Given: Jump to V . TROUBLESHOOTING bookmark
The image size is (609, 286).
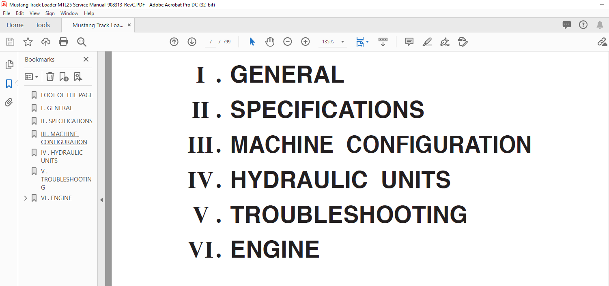Looking at the screenshot, I should pyautogui.click(x=66, y=179).
